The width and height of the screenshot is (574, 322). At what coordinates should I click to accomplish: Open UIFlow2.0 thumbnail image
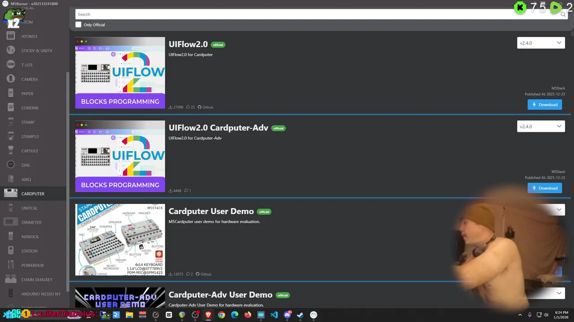coord(120,73)
